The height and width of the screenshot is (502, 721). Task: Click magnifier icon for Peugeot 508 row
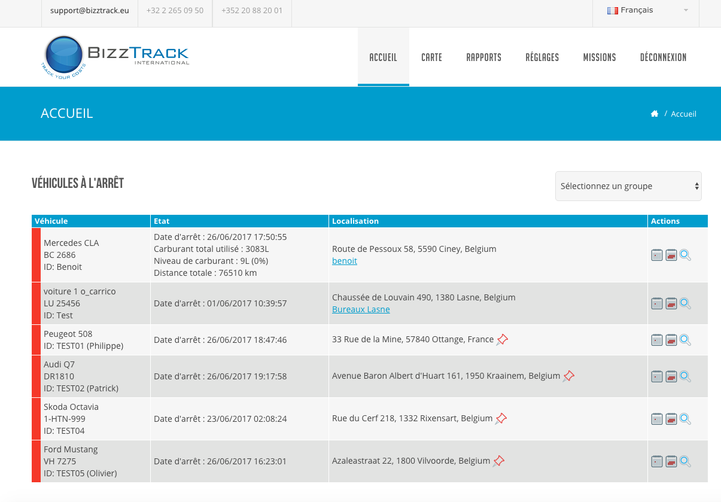pyautogui.click(x=686, y=340)
